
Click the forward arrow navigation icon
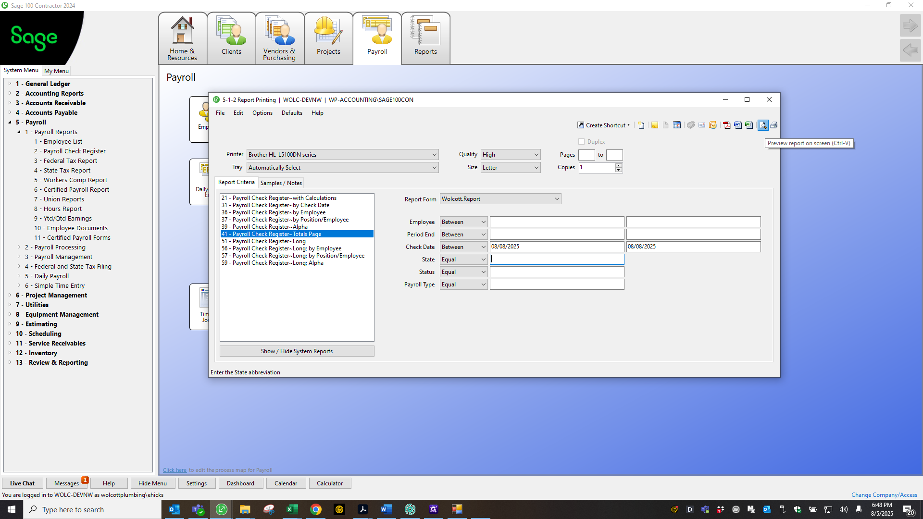point(910,25)
